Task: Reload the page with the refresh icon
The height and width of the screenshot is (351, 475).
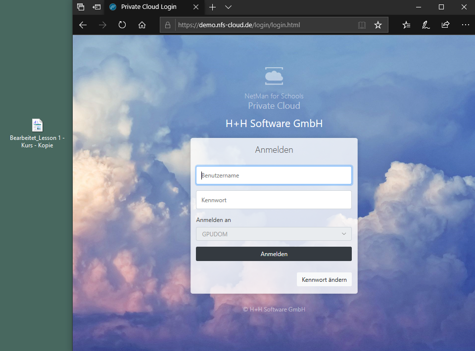Action: [x=122, y=25]
